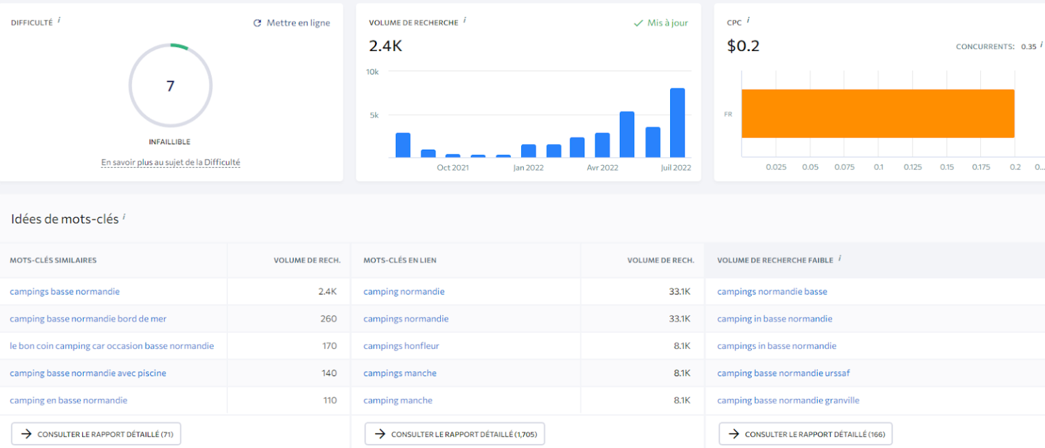Click the info icon next to Idées de mots-clés

coord(125,218)
